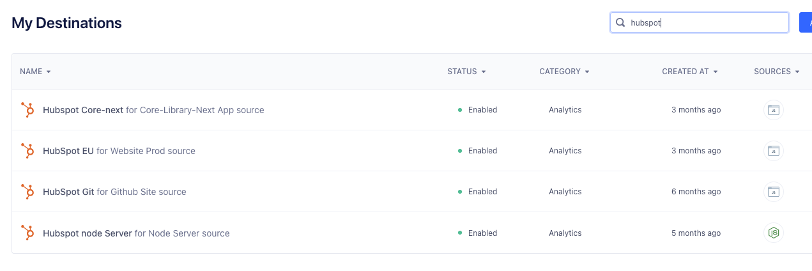Click HubSpot logo beside HubSpot EU
Viewport: 812px width, 271px height.
click(x=27, y=151)
